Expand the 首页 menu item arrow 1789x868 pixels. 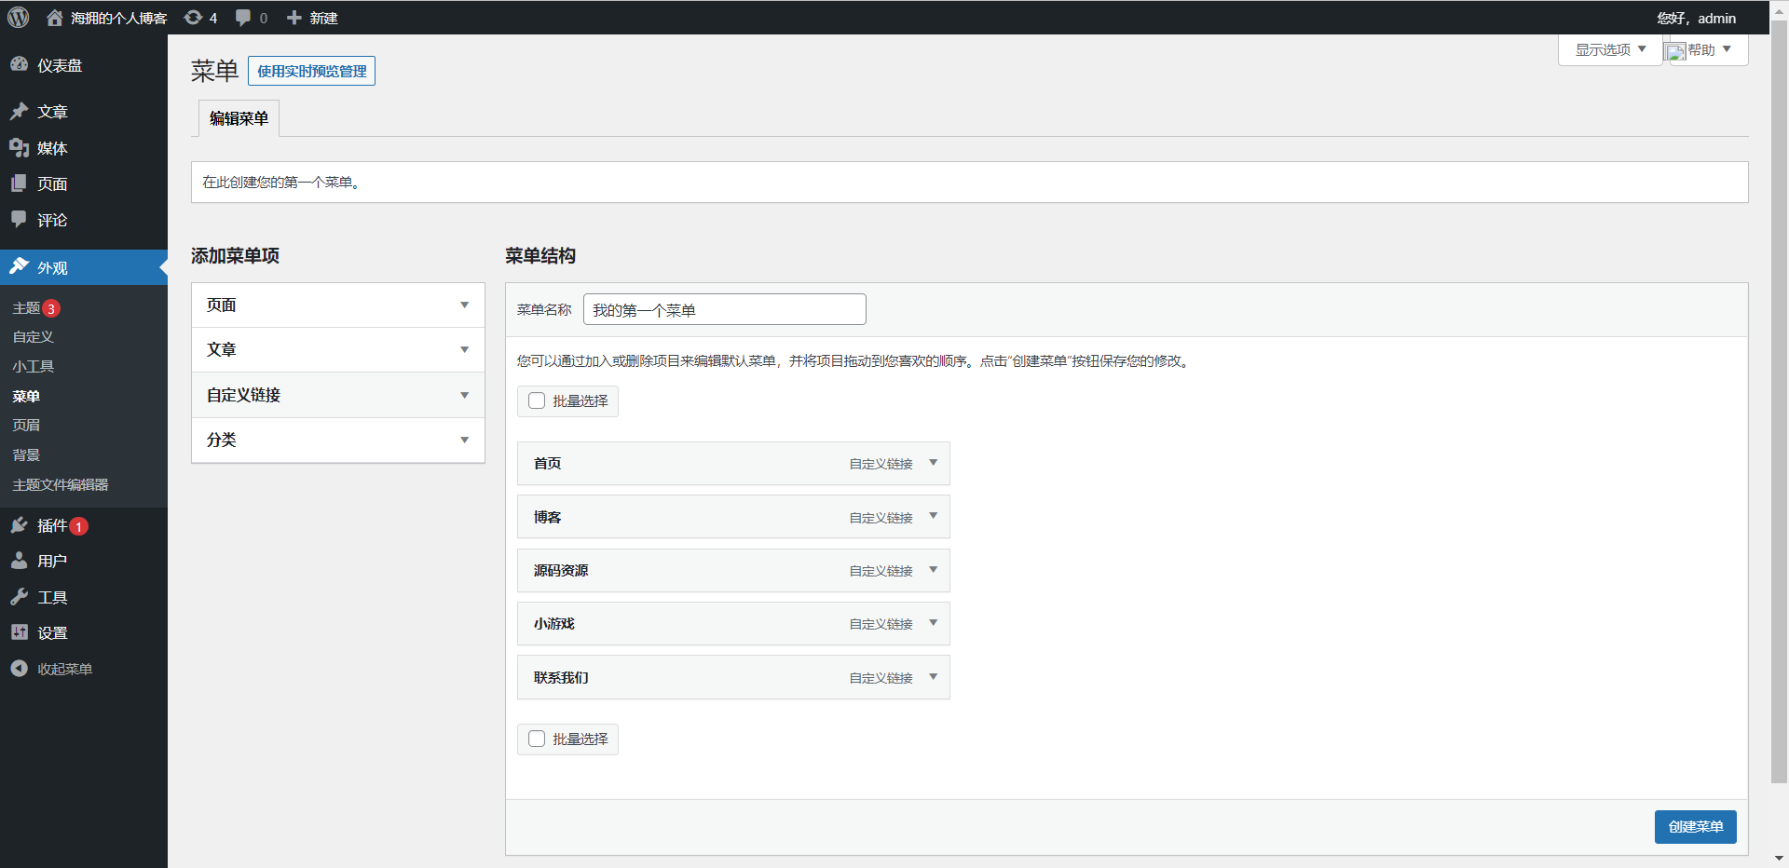pos(933,463)
